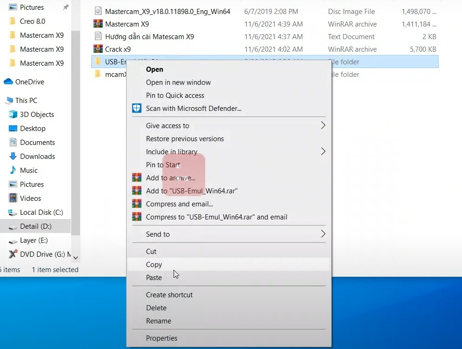Click the 3D Objects cube icon
This screenshot has height=349, width=462.
point(13,114)
